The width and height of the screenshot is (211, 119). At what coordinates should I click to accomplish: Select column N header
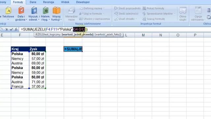coord(161,35)
